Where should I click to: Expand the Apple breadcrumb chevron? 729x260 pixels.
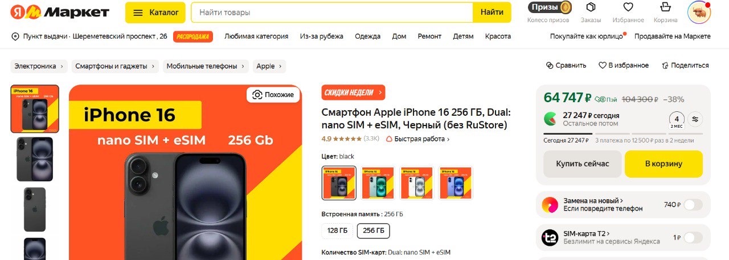click(280, 66)
